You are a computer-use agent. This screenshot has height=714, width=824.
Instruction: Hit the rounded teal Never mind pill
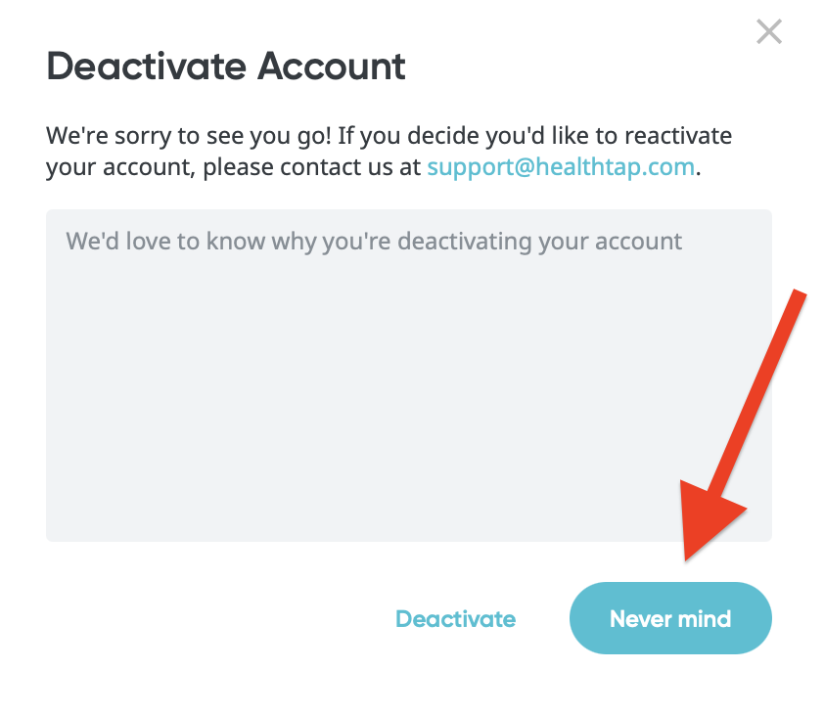coord(670,618)
